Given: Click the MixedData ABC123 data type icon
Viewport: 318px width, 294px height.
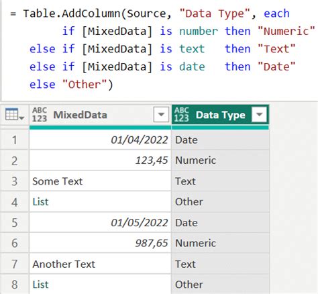Looking at the screenshot, I should (x=40, y=115).
